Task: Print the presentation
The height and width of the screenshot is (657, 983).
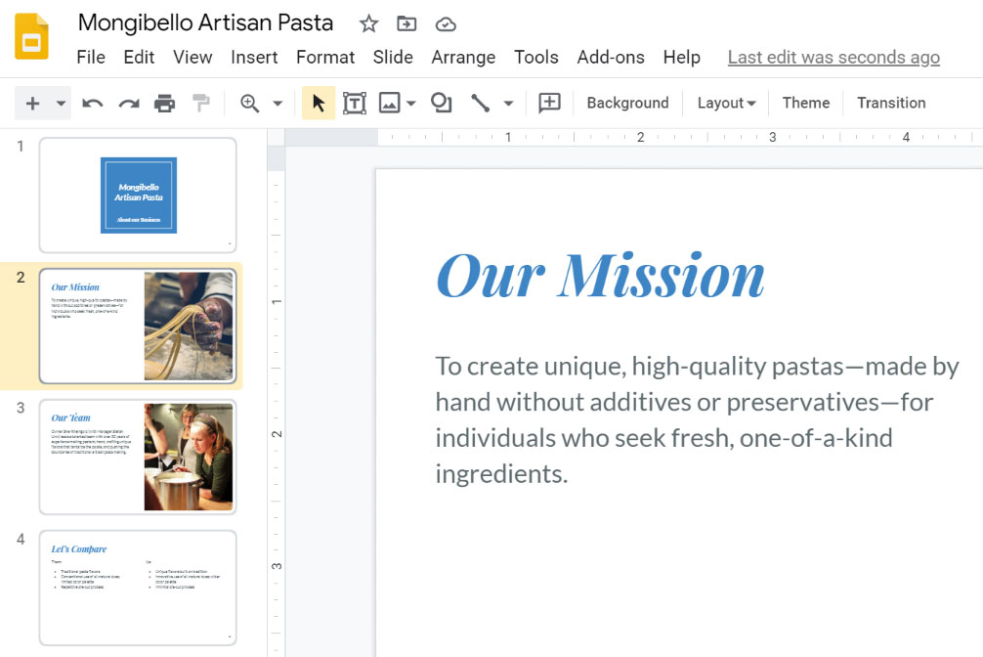Action: (x=164, y=102)
